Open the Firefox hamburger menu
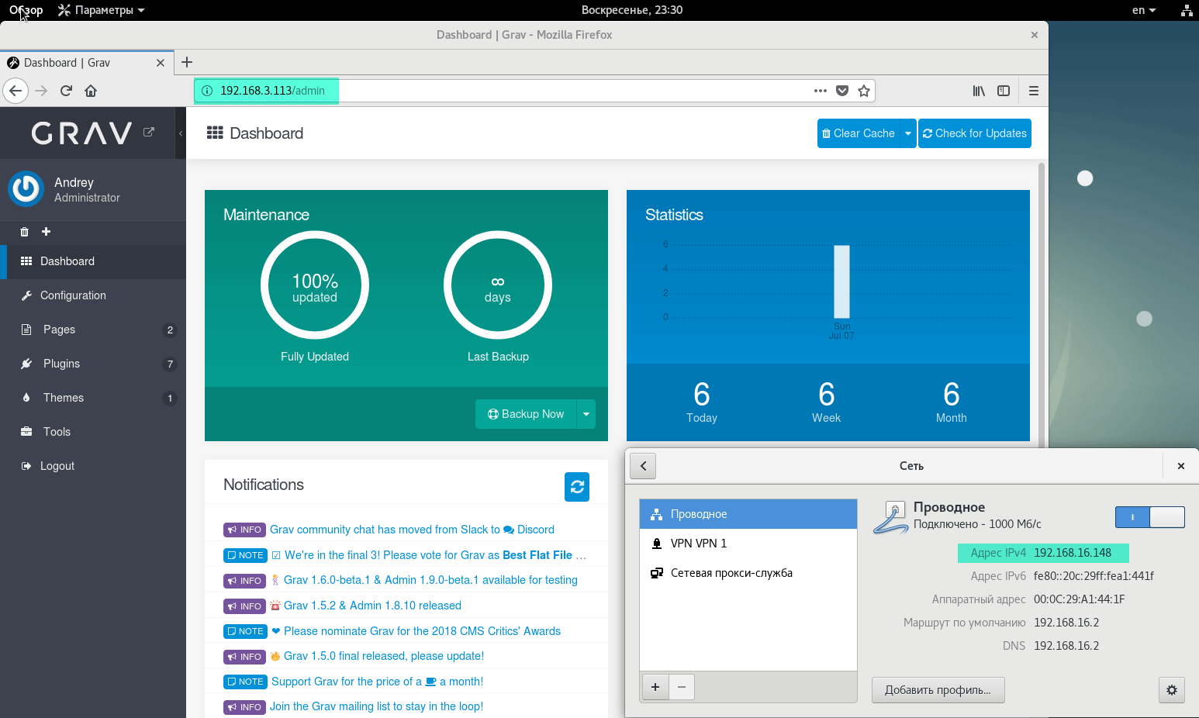 (1033, 91)
